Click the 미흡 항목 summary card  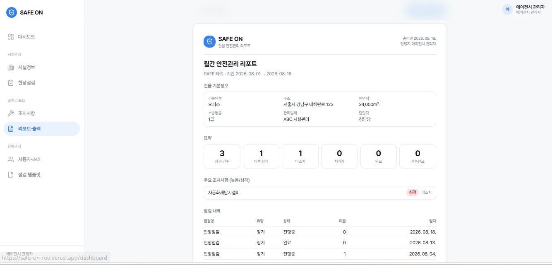[261, 156]
